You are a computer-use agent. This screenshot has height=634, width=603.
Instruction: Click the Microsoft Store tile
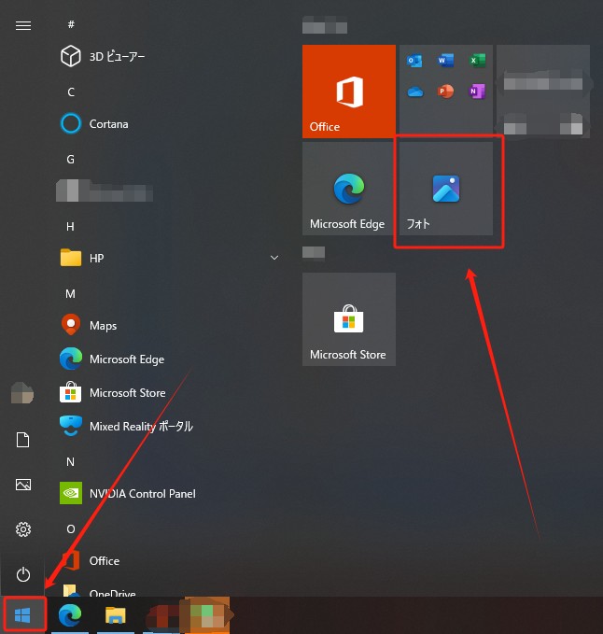click(349, 319)
